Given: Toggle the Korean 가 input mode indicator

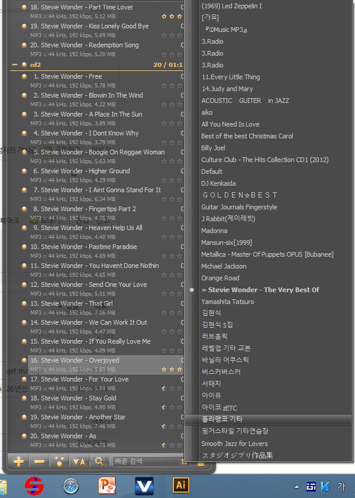Looking at the screenshot, I should [341, 486].
